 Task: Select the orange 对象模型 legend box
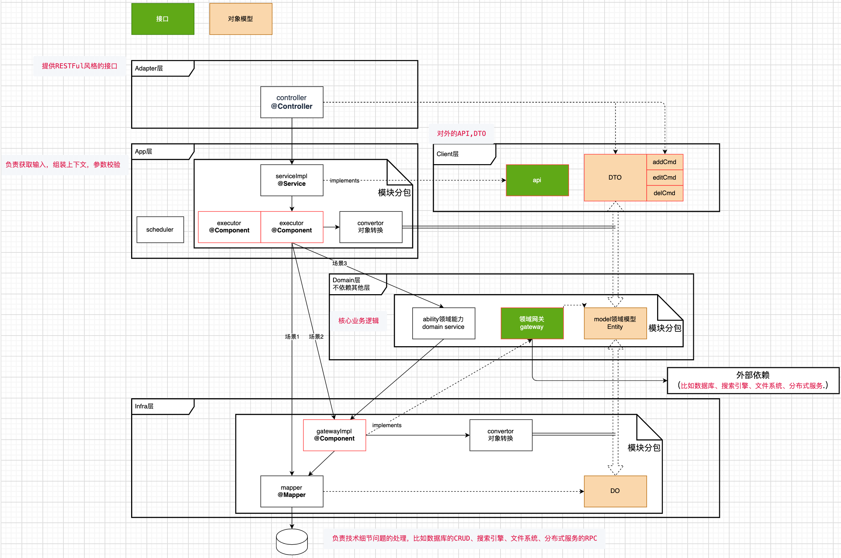(241, 19)
